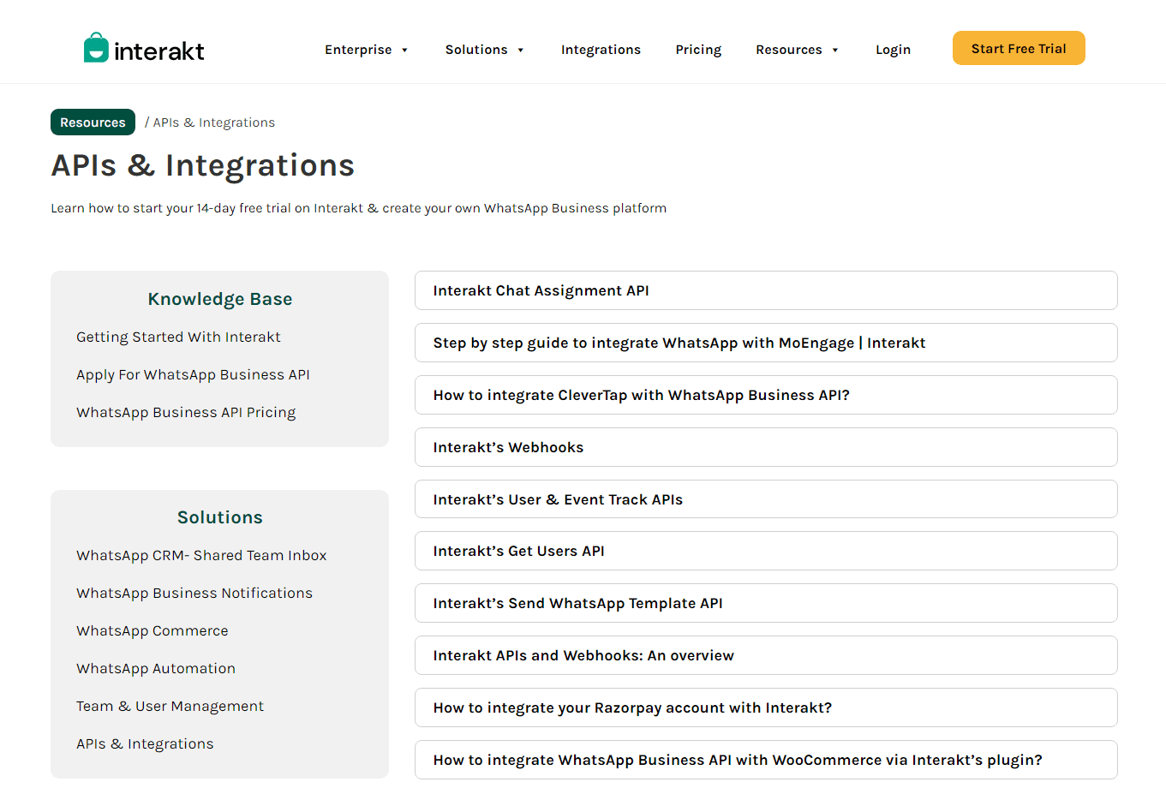Select WhatsApp CRM- Shared Team Inbox solution
This screenshot has width=1166, height=788.
[201, 555]
